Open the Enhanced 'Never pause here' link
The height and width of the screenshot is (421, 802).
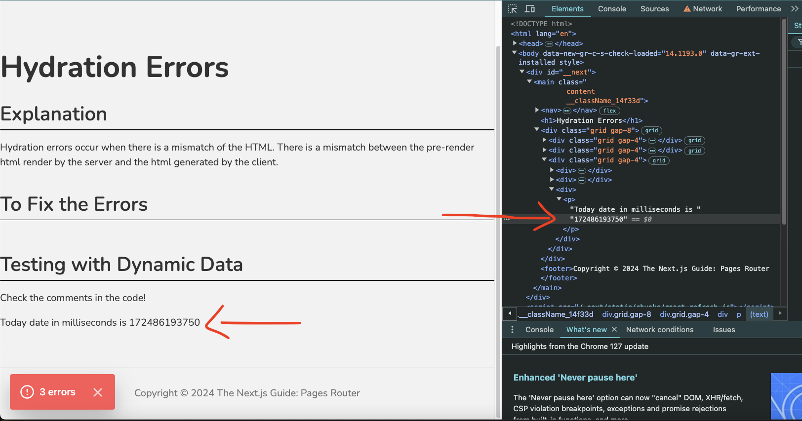click(x=575, y=378)
